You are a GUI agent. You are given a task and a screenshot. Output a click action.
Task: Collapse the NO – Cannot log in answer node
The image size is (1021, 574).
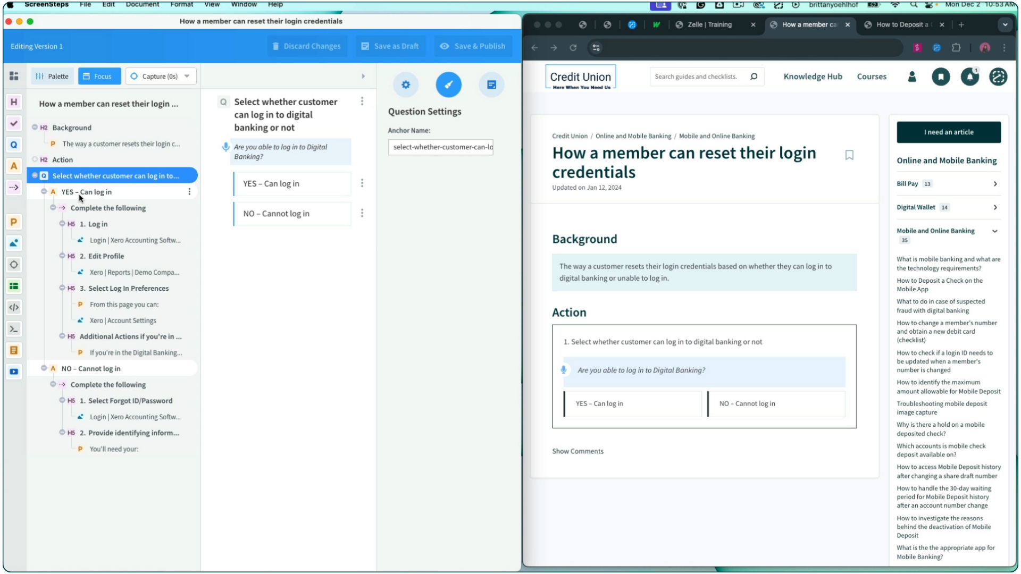coord(44,368)
